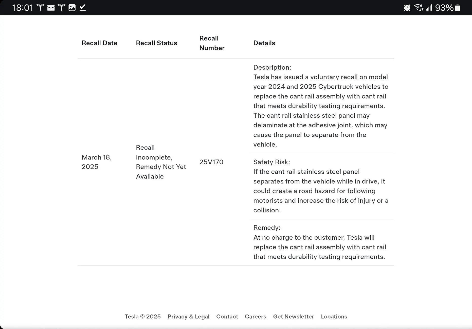Tap the alarm clock status icon
The height and width of the screenshot is (329, 472).
(x=407, y=8)
